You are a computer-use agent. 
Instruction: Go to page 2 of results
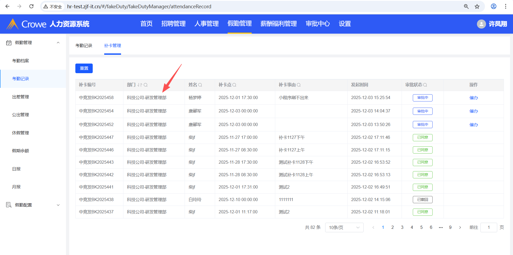pos(392,227)
